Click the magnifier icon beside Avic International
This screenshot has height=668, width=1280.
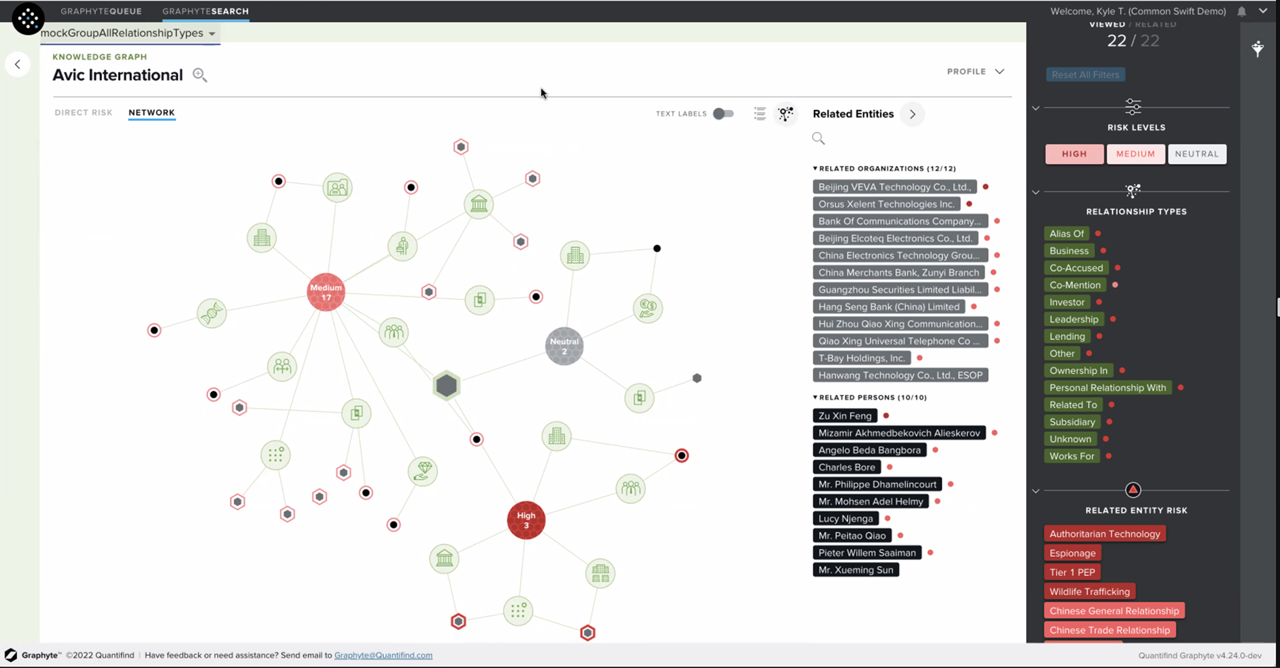pyautogui.click(x=199, y=75)
